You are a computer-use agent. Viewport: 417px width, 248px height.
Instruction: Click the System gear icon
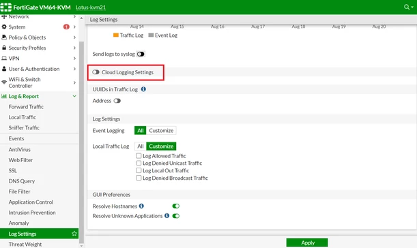pyautogui.click(x=4, y=27)
